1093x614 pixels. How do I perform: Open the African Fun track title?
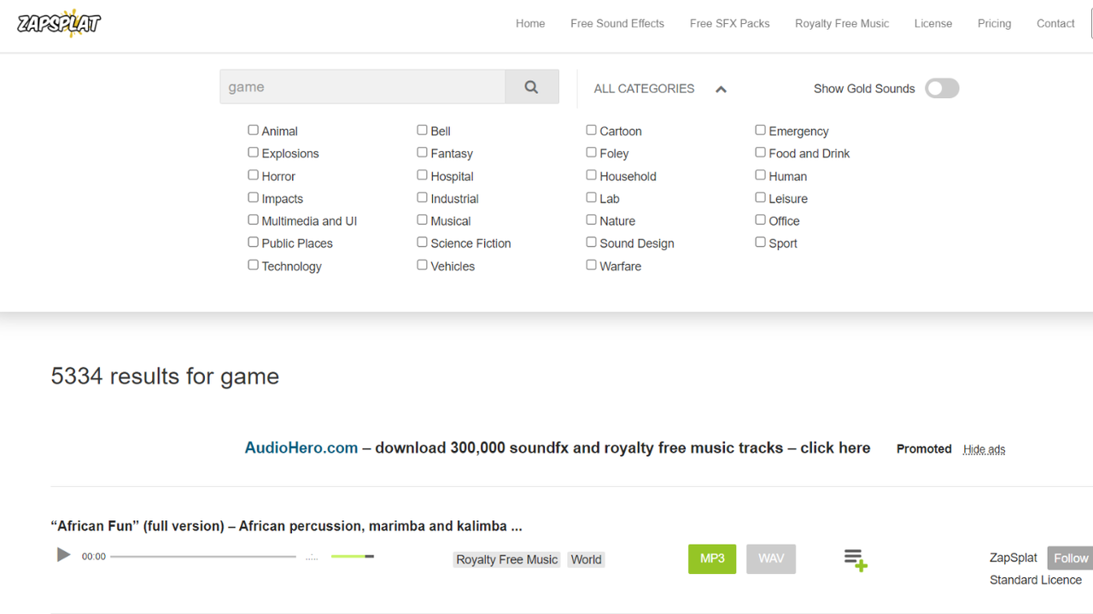[286, 526]
